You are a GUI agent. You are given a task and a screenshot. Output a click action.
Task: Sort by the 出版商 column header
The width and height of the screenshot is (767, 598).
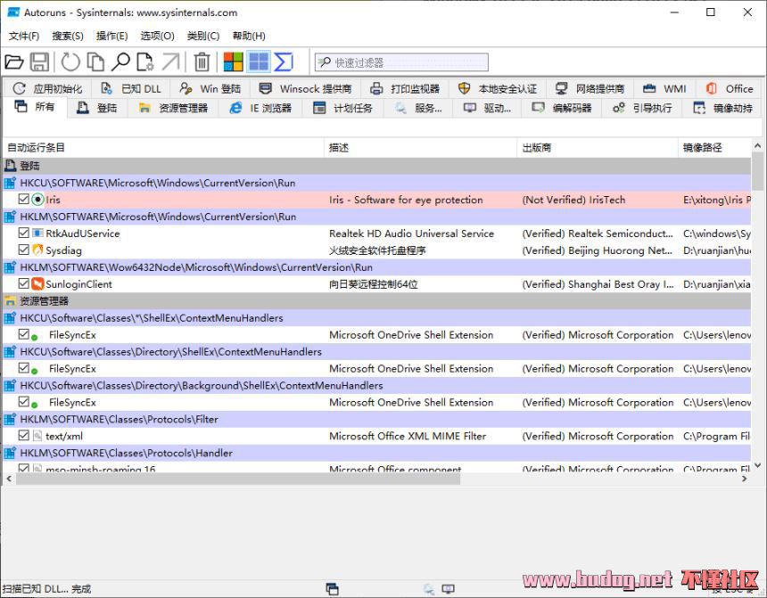tap(537, 147)
